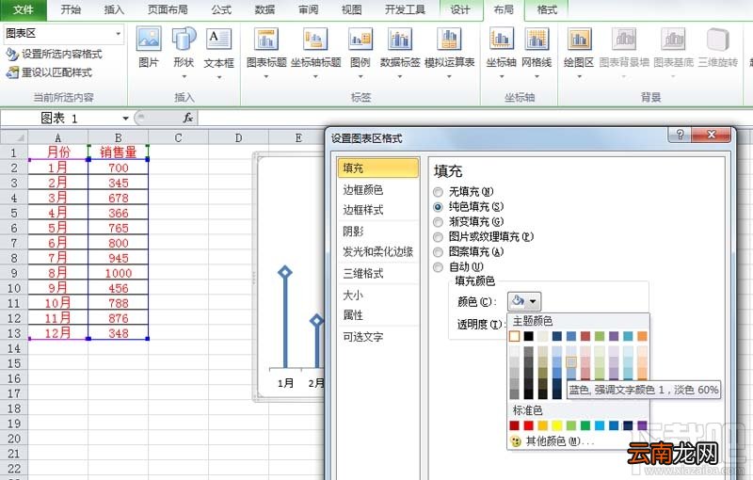Click the select-all corner of the sheet

tap(14, 137)
